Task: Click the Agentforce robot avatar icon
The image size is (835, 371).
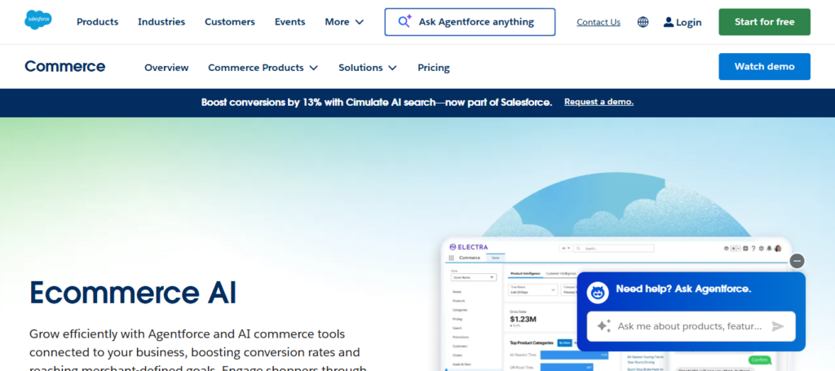Action: coord(598,292)
